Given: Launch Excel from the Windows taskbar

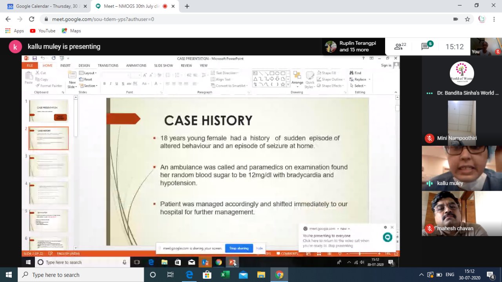Looking at the screenshot, I should [225, 275].
